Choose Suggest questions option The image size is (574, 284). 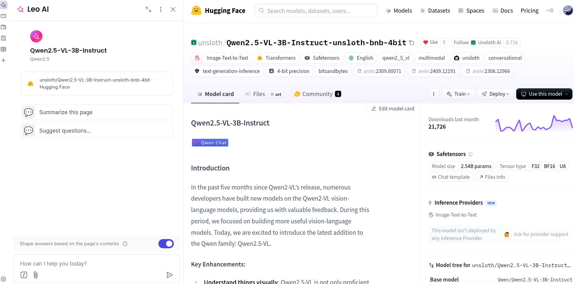pyautogui.click(x=97, y=131)
